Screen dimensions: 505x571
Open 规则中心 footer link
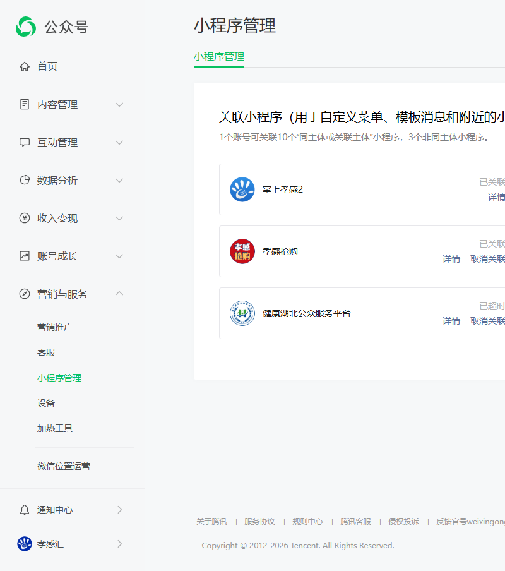click(308, 522)
